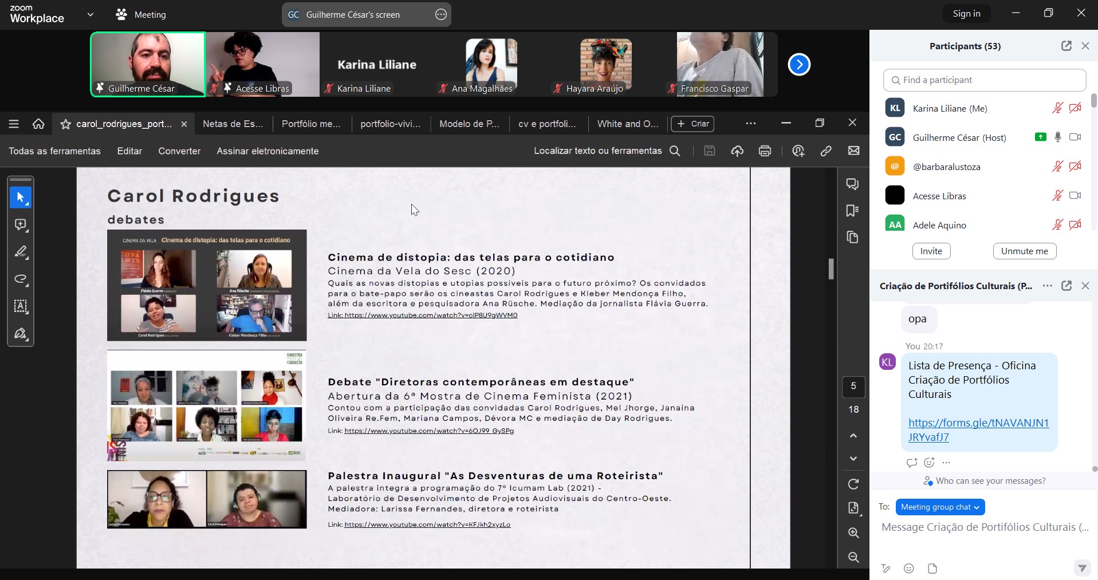Open the bookmarks panel icon
1098x580 pixels.
pyautogui.click(x=852, y=211)
